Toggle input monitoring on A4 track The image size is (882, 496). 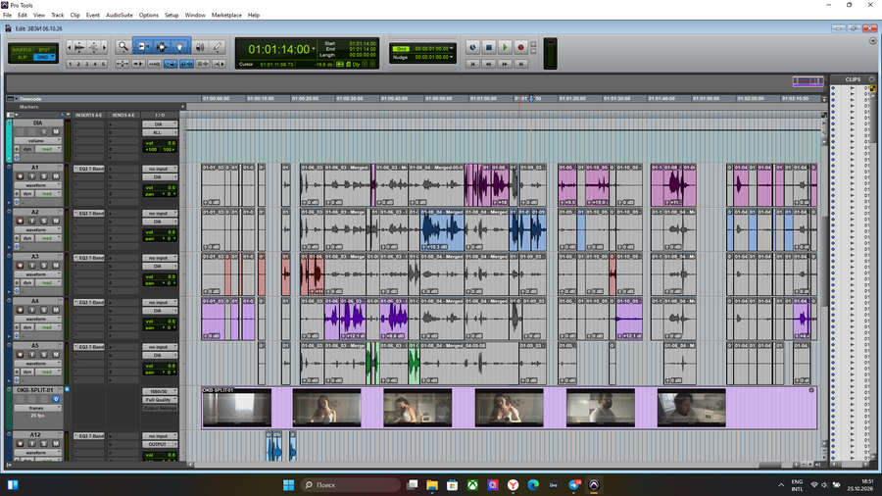point(32,310)
